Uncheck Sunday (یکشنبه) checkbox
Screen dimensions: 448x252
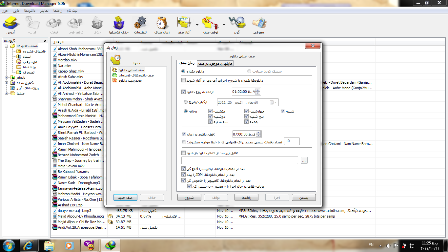click(x=210, y=111)
